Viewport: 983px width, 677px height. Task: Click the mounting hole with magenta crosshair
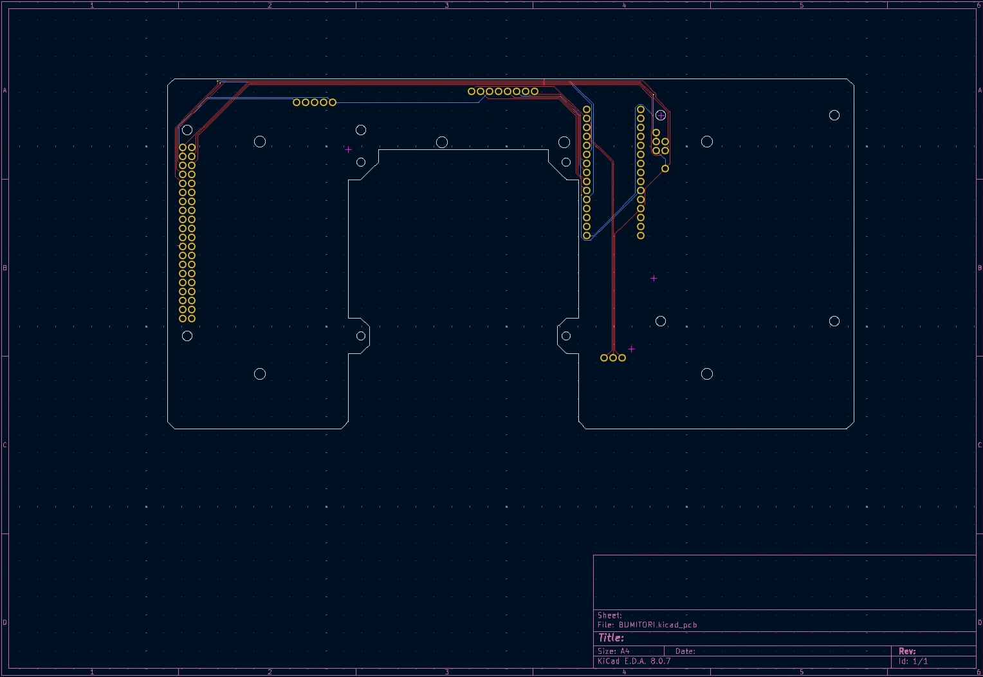pyautogui.click(x=661, y=115)
